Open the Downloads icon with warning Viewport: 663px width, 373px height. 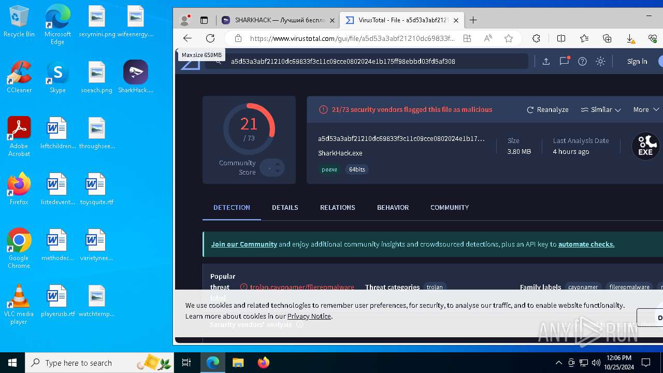[630, 38]
